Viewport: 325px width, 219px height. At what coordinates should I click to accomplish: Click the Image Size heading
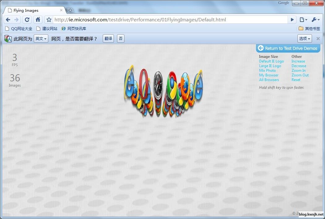(268, 57)
